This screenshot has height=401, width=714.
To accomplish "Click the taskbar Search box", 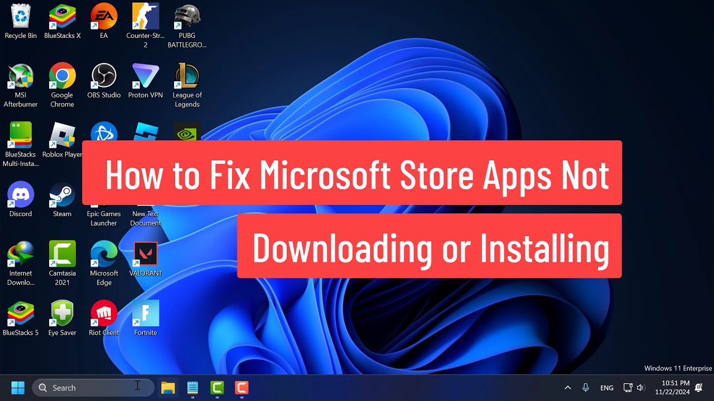I will (x=93, y=388).
